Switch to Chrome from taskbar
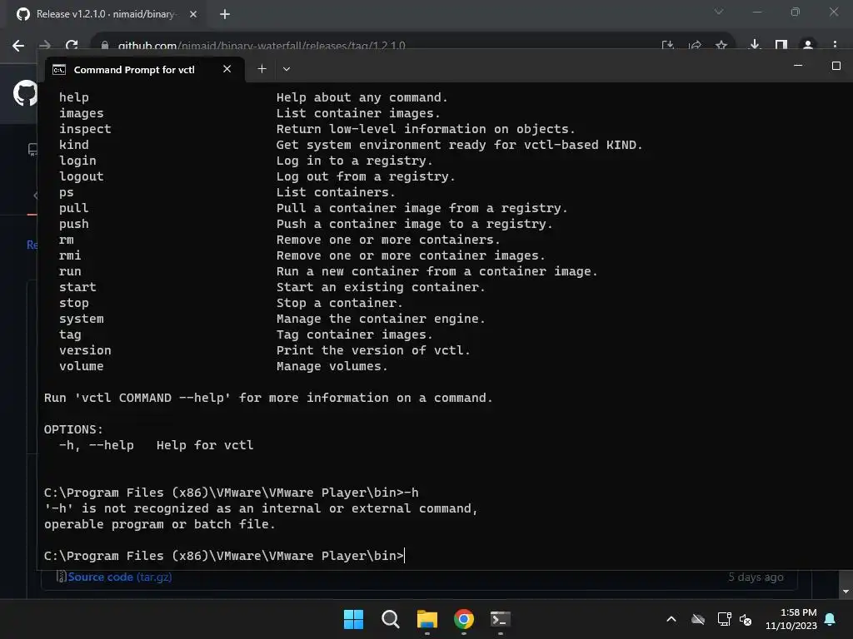The image size is (853, 639). click(463, 619)
